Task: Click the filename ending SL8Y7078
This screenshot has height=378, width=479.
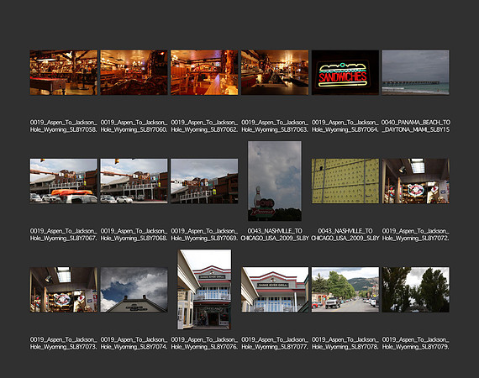Action: [345, 344]
